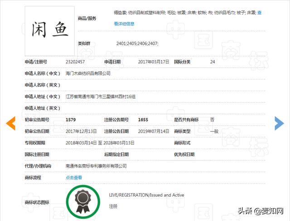This screenshot has height=221, width=290.
Task: Click the LIVE/REGISTRATION/Issued and Active status text
Action: pos(146,195)
